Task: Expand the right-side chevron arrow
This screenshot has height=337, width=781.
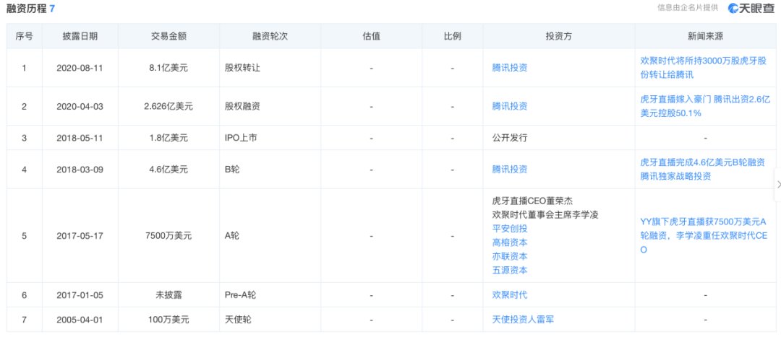Action: (x=778, y=185)
